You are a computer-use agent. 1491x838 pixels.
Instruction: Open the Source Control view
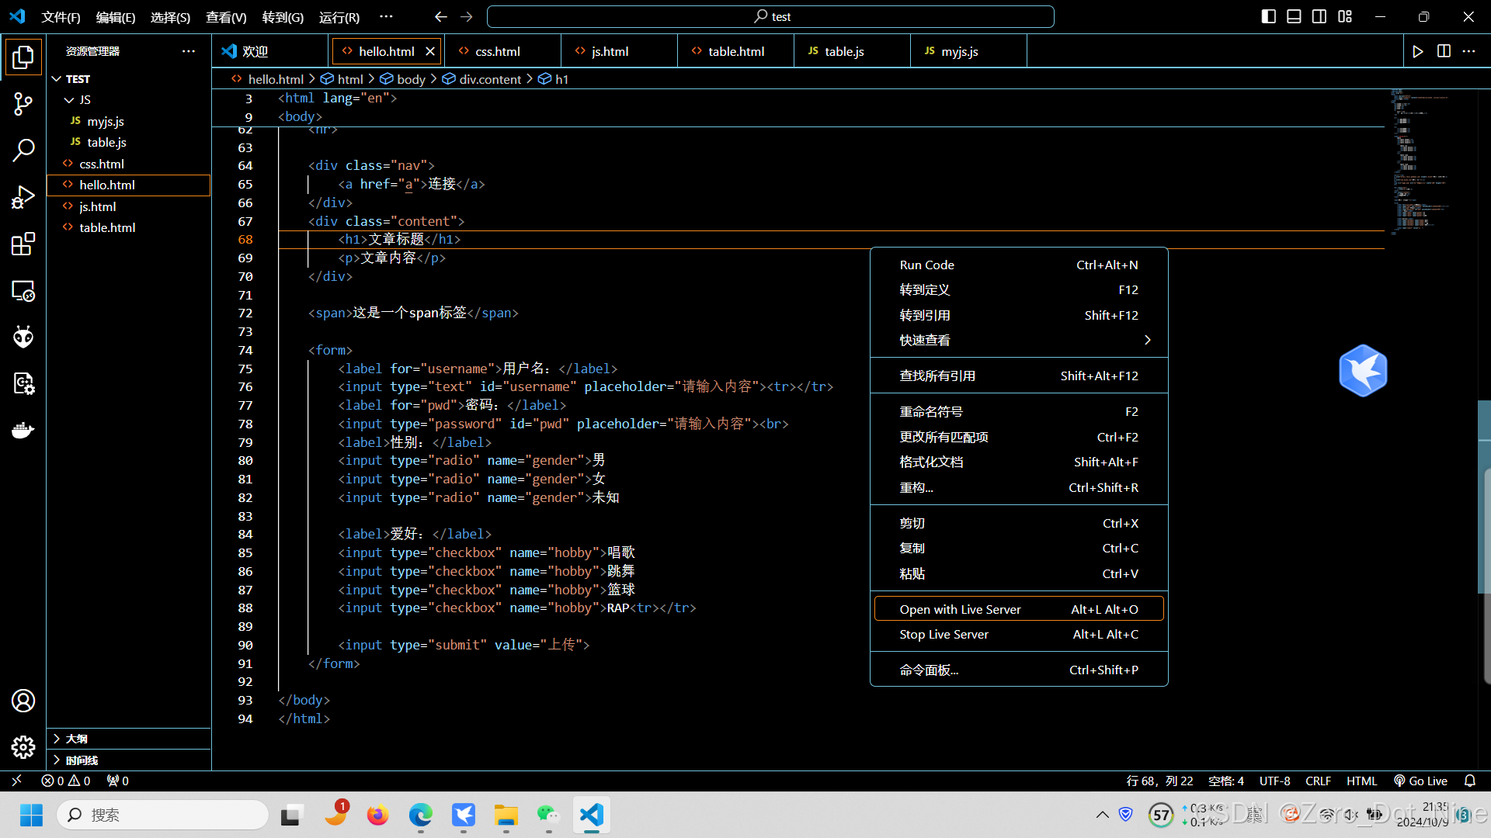tap(23, 103)
